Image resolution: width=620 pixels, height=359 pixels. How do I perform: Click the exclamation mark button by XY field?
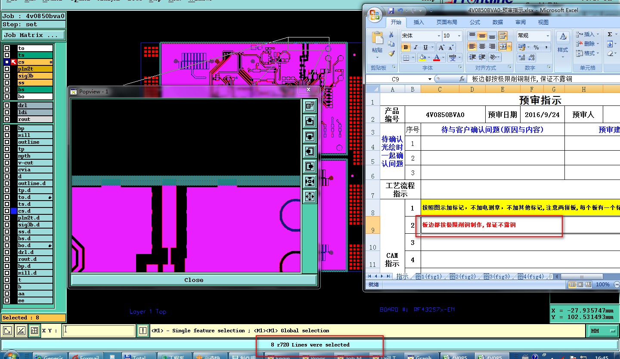click(143, 331)
